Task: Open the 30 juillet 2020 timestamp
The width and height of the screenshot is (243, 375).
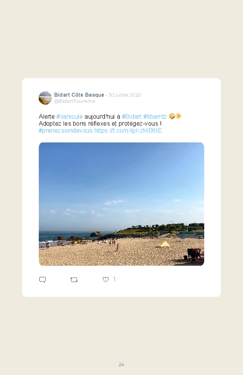Action: pyautogui.click(x=124, y=95)
